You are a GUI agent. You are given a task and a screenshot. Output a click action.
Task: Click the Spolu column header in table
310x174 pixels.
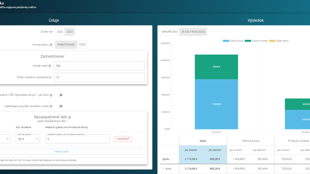203,141
